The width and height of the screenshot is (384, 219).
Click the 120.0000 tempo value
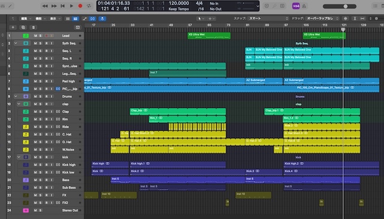tap(179, 4)
